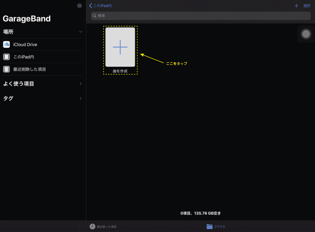Tap the AssistiveTouch floating button
Image resolution: width=315 pixels, height=232 pixels.
click(306, 34)
